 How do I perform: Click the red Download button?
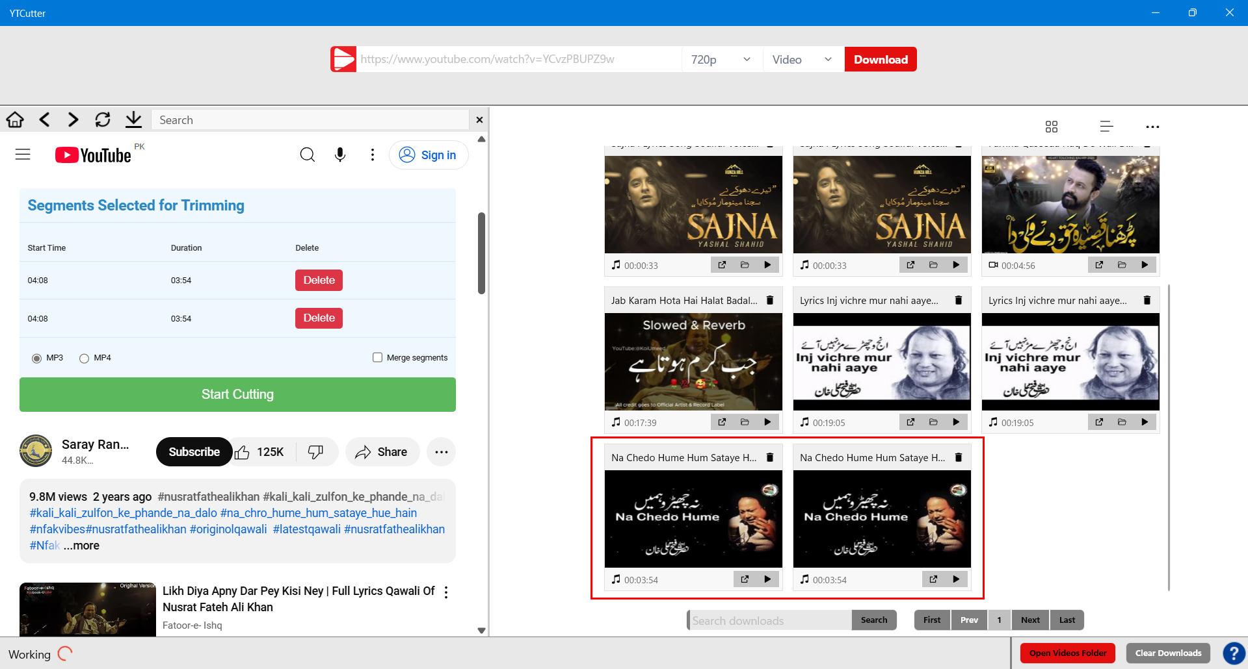tap(881, 59)
